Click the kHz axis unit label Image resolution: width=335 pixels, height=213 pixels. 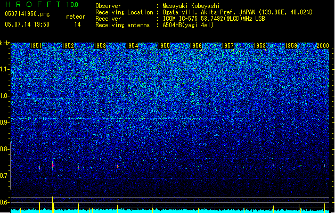pos(5,43)
